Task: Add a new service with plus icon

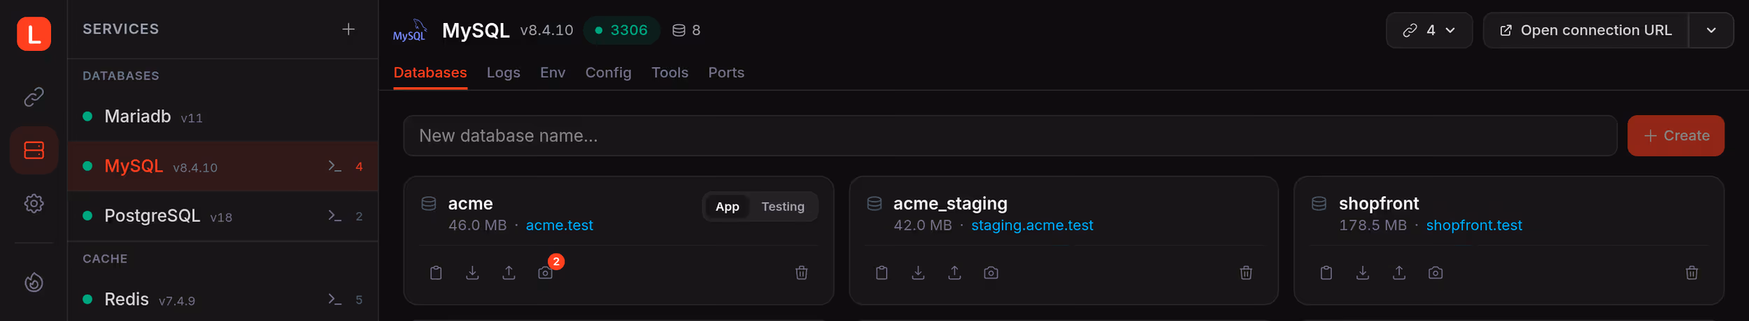Action: [348, 29]
